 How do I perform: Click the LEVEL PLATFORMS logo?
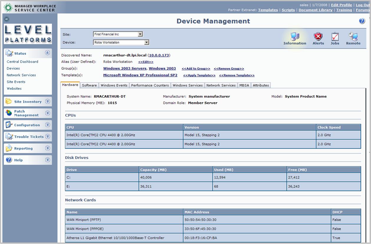click(27, 34)
